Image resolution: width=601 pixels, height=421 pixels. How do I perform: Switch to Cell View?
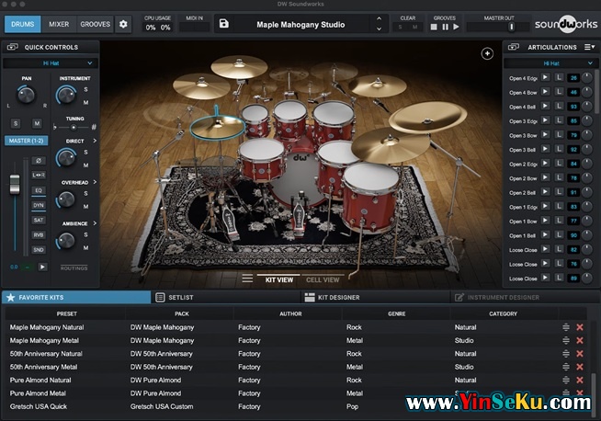tap(322, 279)
